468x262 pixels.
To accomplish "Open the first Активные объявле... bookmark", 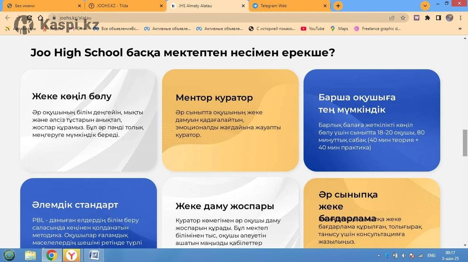I will 167,29.
